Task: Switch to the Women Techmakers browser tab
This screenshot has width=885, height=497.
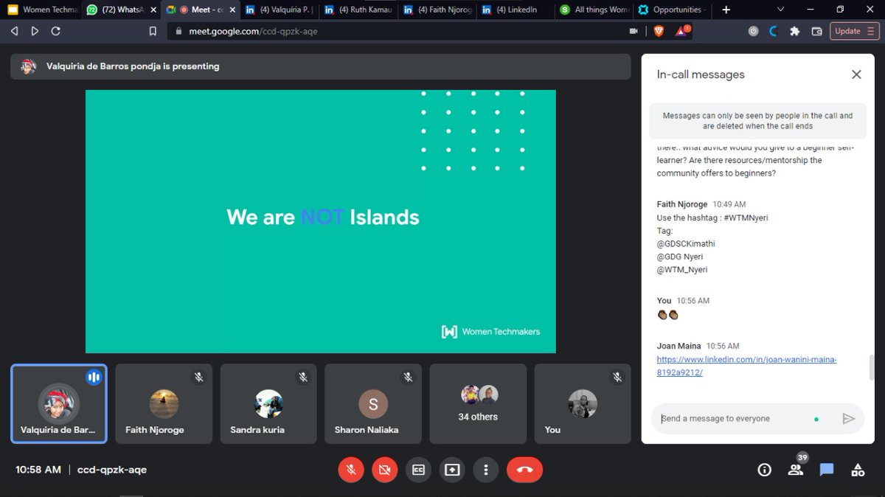Action: click(x=41, y=10)
